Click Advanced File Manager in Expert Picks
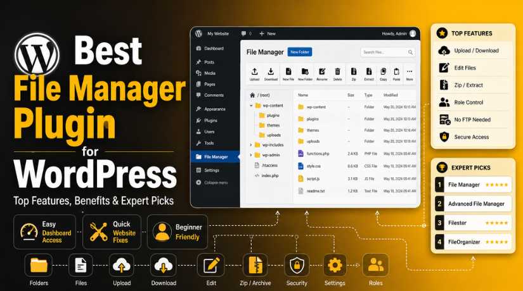The width and height of the screenshot is (523, 291). click(x=474, y=204)
